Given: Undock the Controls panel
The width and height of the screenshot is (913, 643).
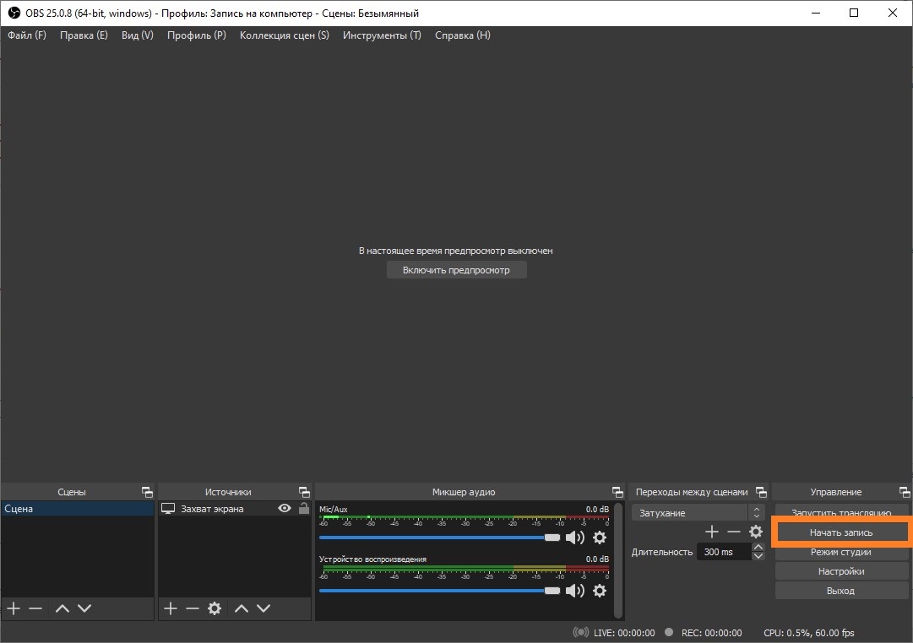Looking at the screenshot, I should pyautogui.click(x=905, y=492).
